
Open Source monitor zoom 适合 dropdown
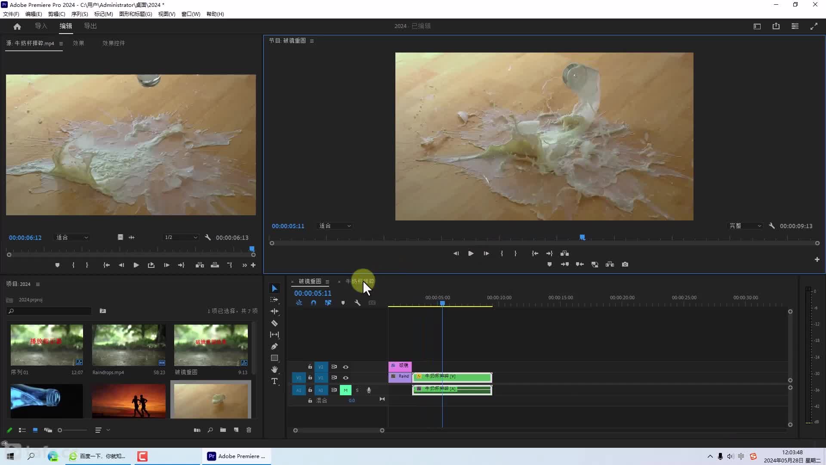click(x=72, y=237)
